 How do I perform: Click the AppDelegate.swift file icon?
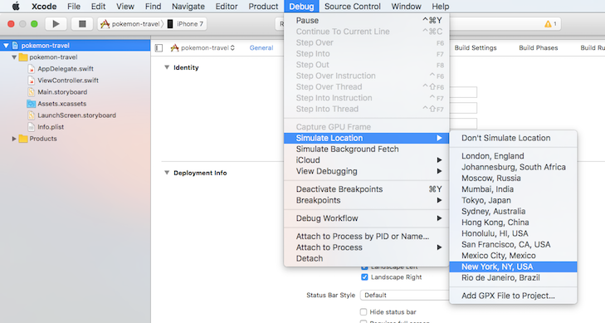coord(32,69)
